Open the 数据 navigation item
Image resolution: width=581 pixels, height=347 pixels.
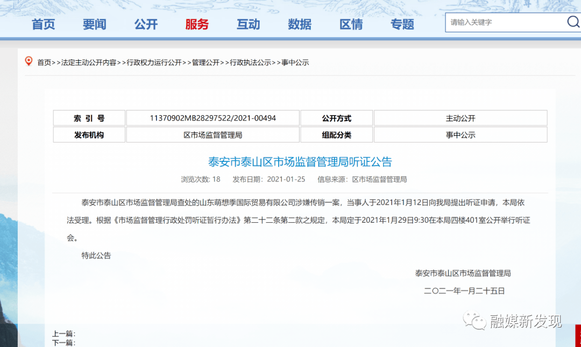(x=300, y=24)
